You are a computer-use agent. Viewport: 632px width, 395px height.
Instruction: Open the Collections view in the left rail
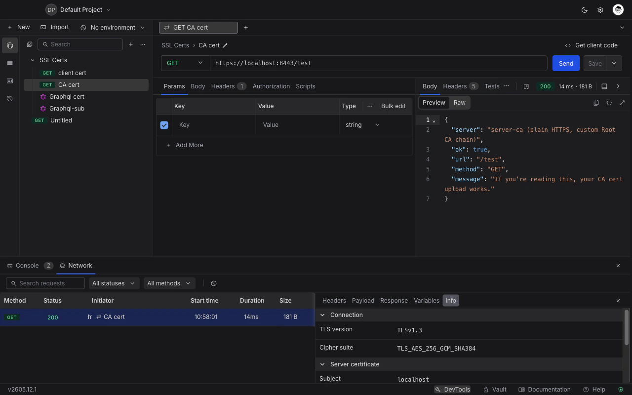(10, 45)
